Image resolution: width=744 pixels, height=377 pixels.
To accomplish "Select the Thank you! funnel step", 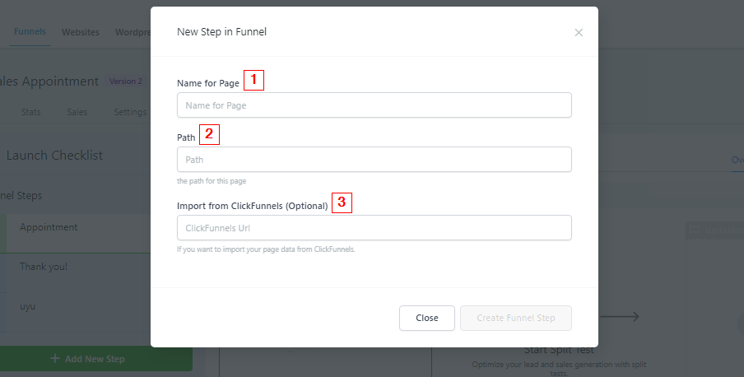I will click(x=44, y=267).
